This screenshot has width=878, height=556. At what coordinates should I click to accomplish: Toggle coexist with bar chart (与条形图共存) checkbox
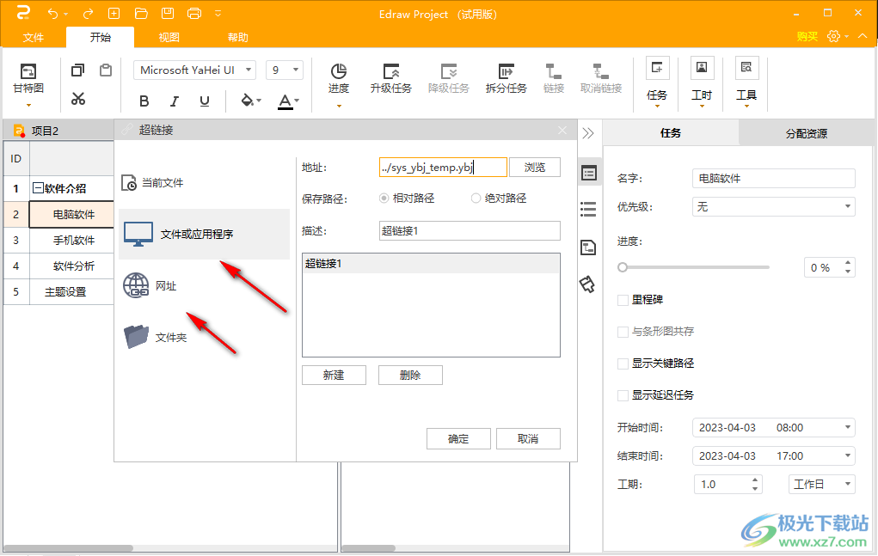(x=623, y=333)
